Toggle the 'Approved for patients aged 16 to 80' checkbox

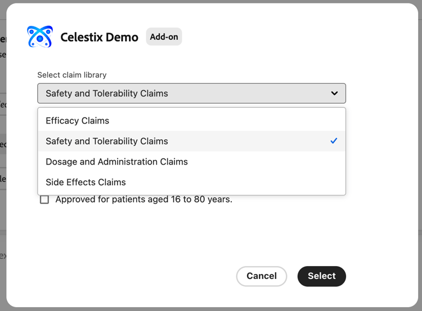click(x=44, y=199)
